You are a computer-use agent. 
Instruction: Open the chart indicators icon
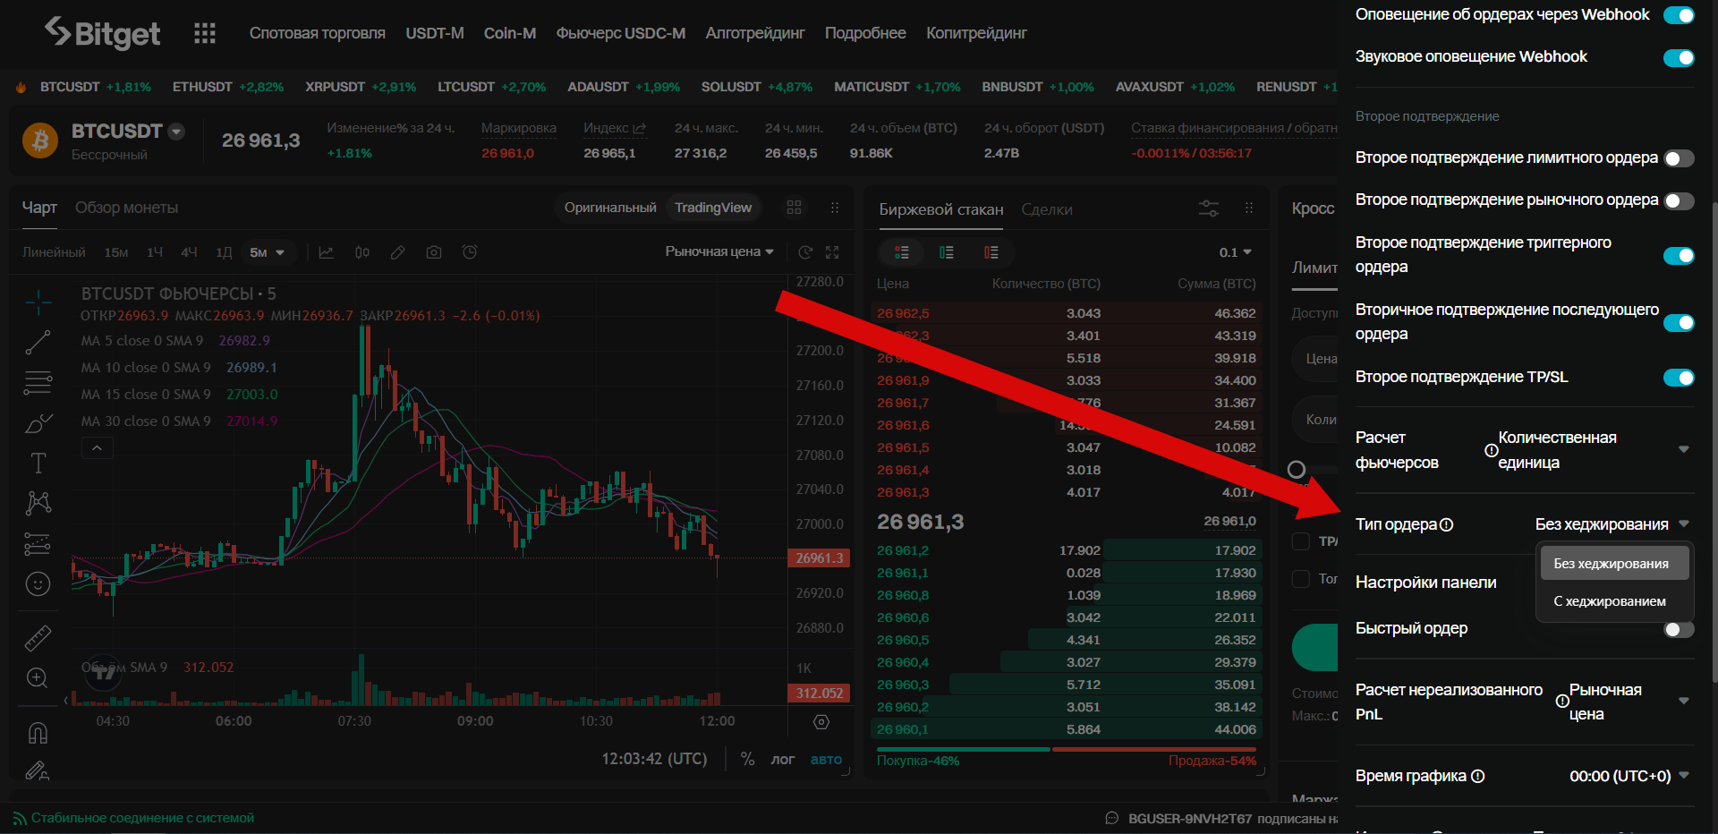tap(327, 252)
